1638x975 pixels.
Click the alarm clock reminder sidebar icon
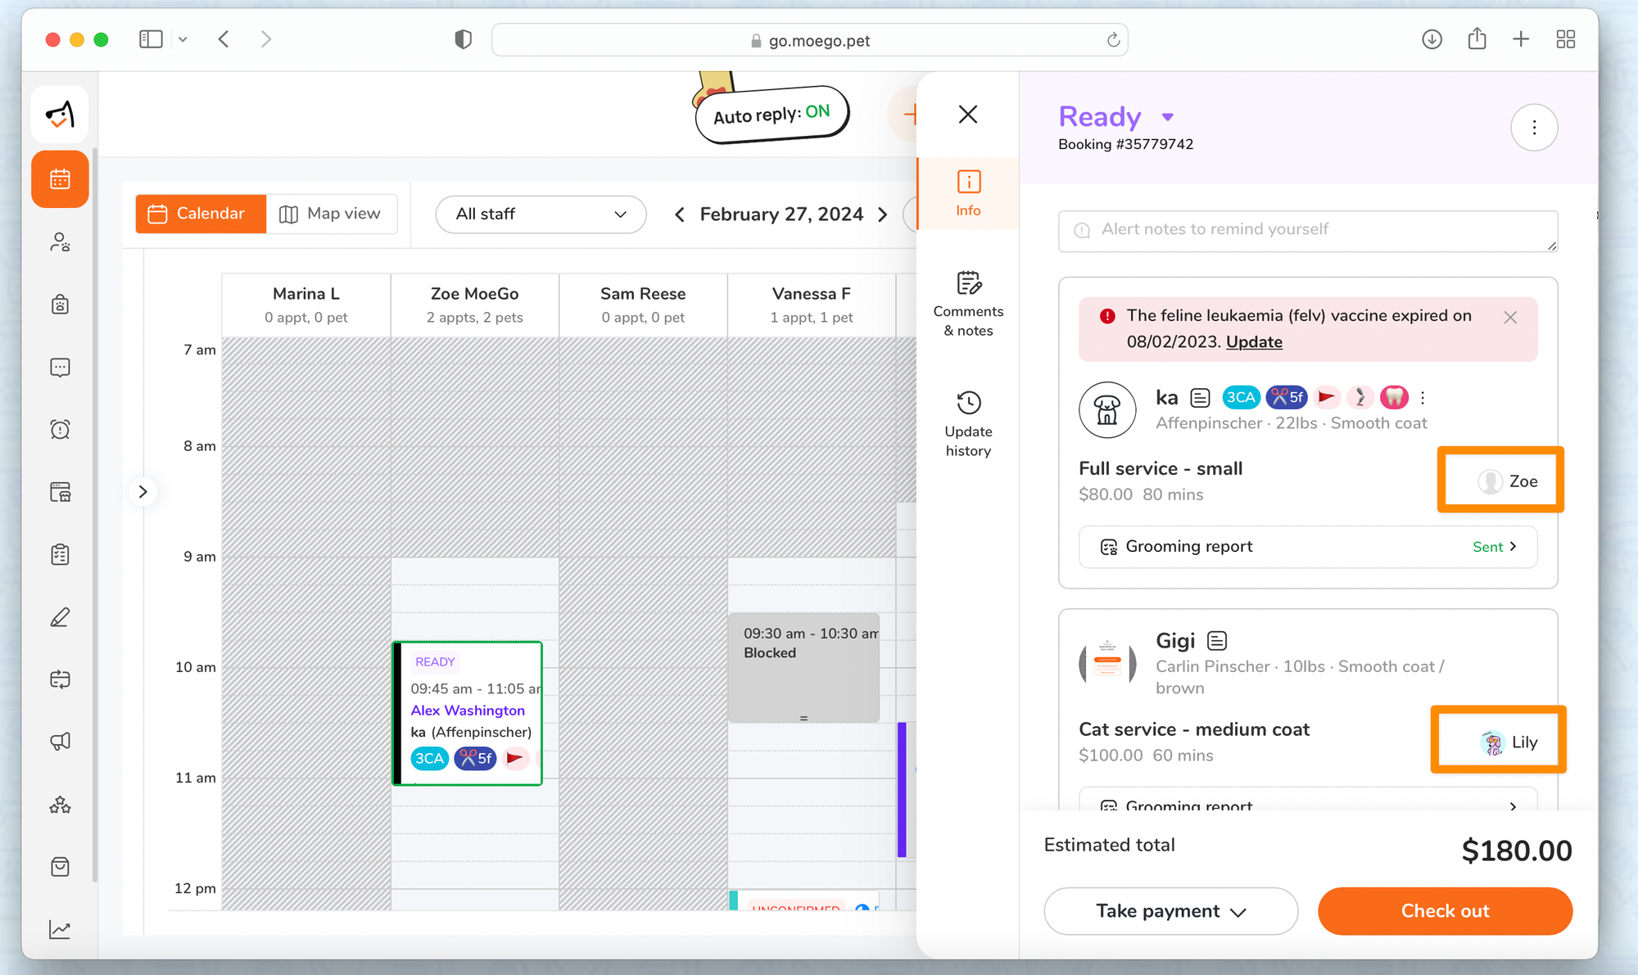pyautogui.click(x=60, y=430)
